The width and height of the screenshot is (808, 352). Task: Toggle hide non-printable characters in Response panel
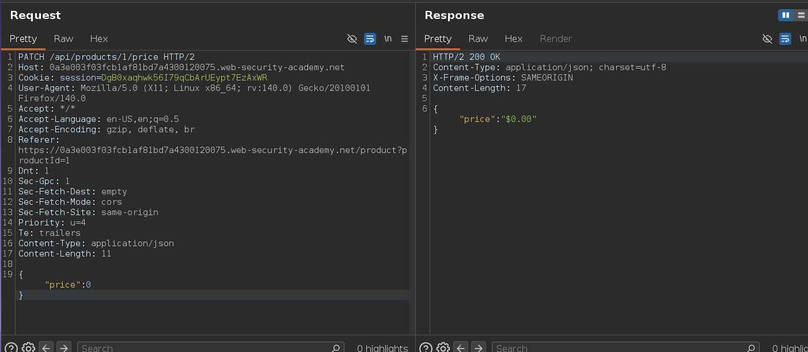click(x=767, y=39)
